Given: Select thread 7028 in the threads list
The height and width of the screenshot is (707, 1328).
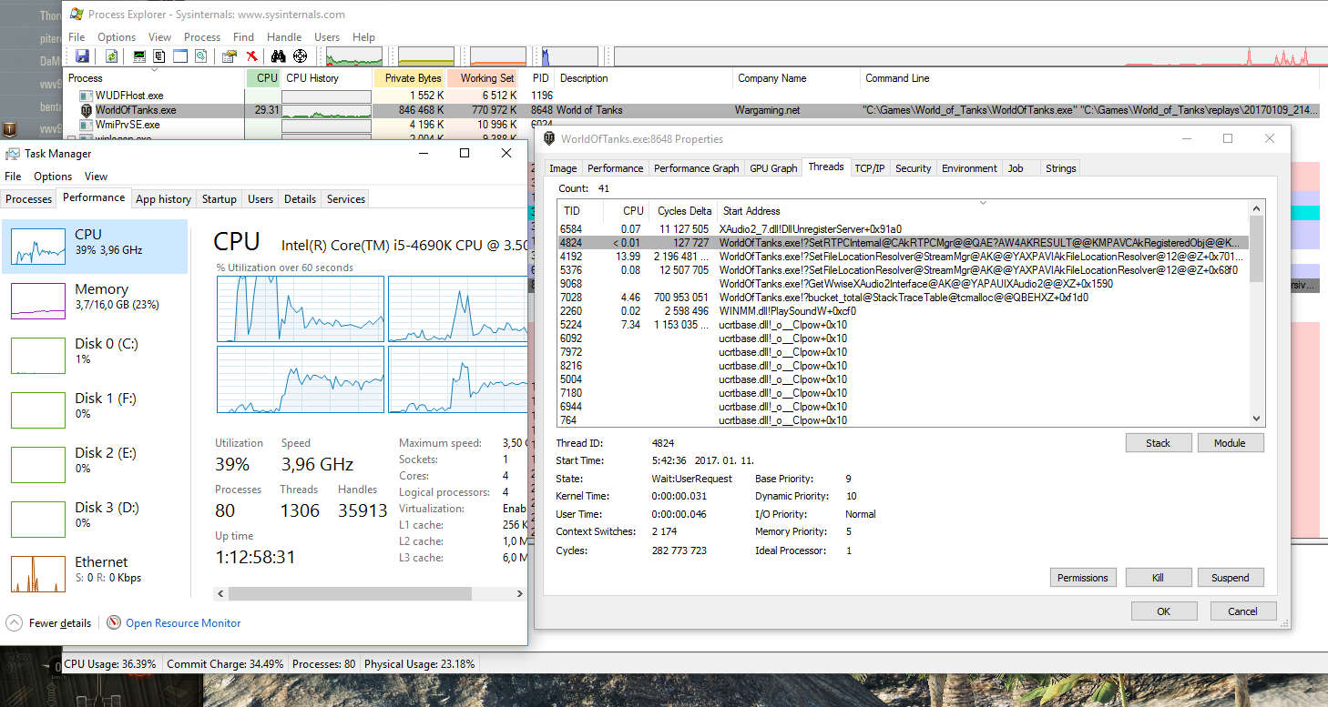Looking at the screenshot, I should coord(903,298).
